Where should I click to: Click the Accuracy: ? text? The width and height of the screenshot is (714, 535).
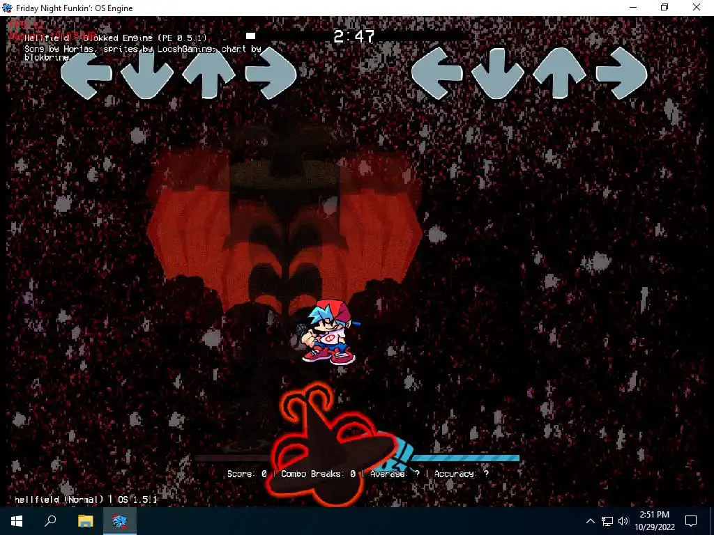click(x=462, y=474)
